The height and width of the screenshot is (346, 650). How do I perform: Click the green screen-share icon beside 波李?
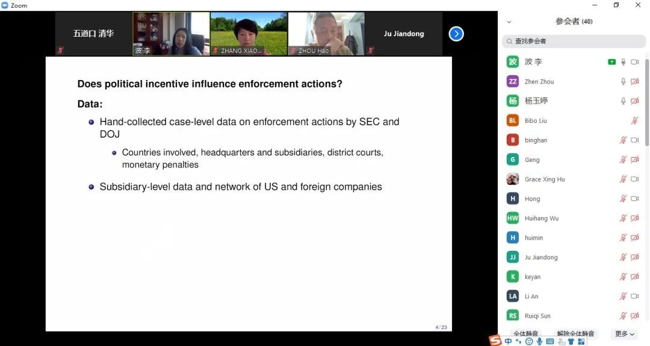pyautogui.click(x=611, y=62)
